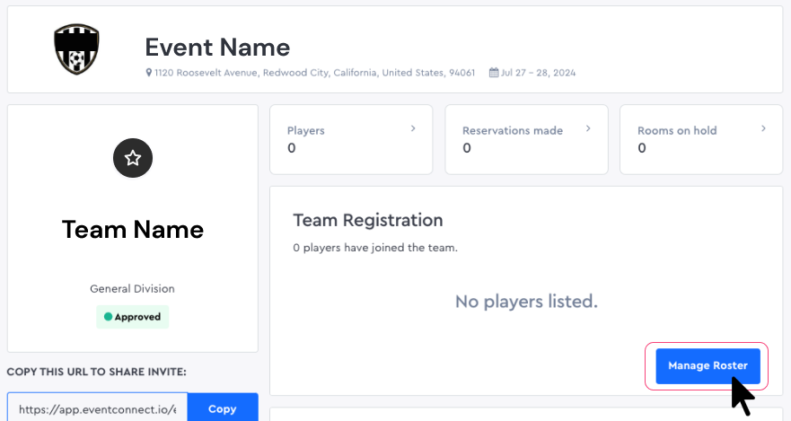This screenshot has height=421, width=791.
Task: Click the Approved status badge
Action: [x=133, y=317]
